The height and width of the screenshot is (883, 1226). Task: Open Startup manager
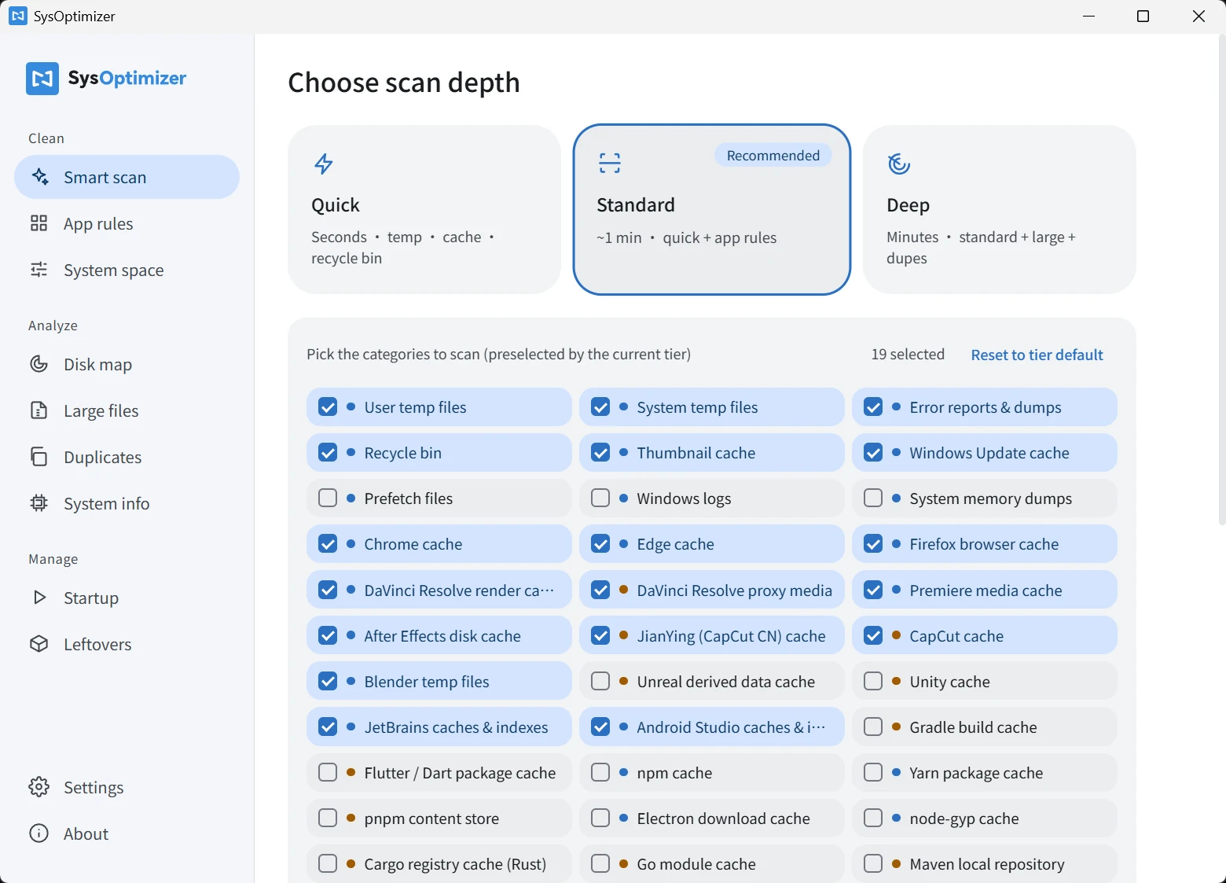pyautogui.click(x=127, y=598)
